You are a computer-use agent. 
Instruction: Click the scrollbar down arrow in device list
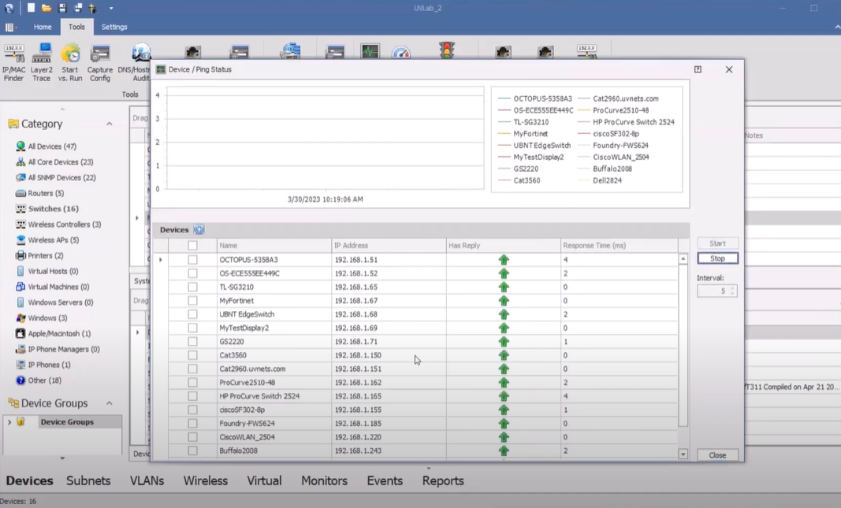(x=683, y=454)
